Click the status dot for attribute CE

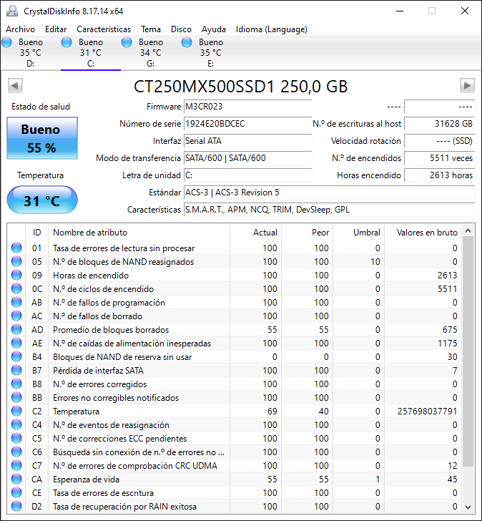(16, 493)
